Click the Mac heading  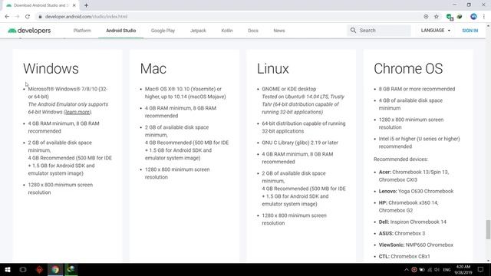pyautogui.click(x=153, y=68)
